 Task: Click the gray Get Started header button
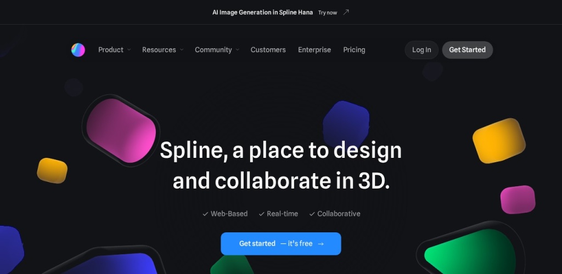[x=467, y=50]
